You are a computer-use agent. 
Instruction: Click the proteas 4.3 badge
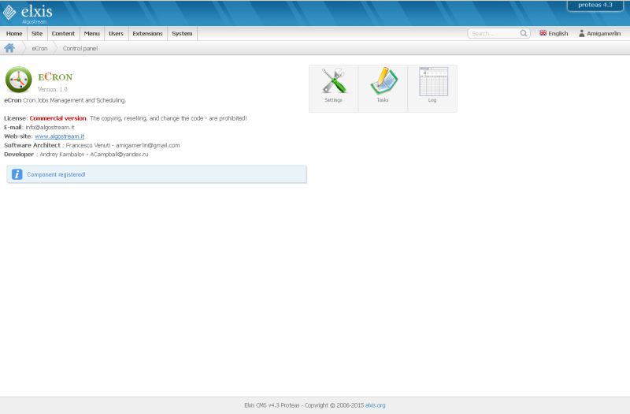click(x=595, y=6)
